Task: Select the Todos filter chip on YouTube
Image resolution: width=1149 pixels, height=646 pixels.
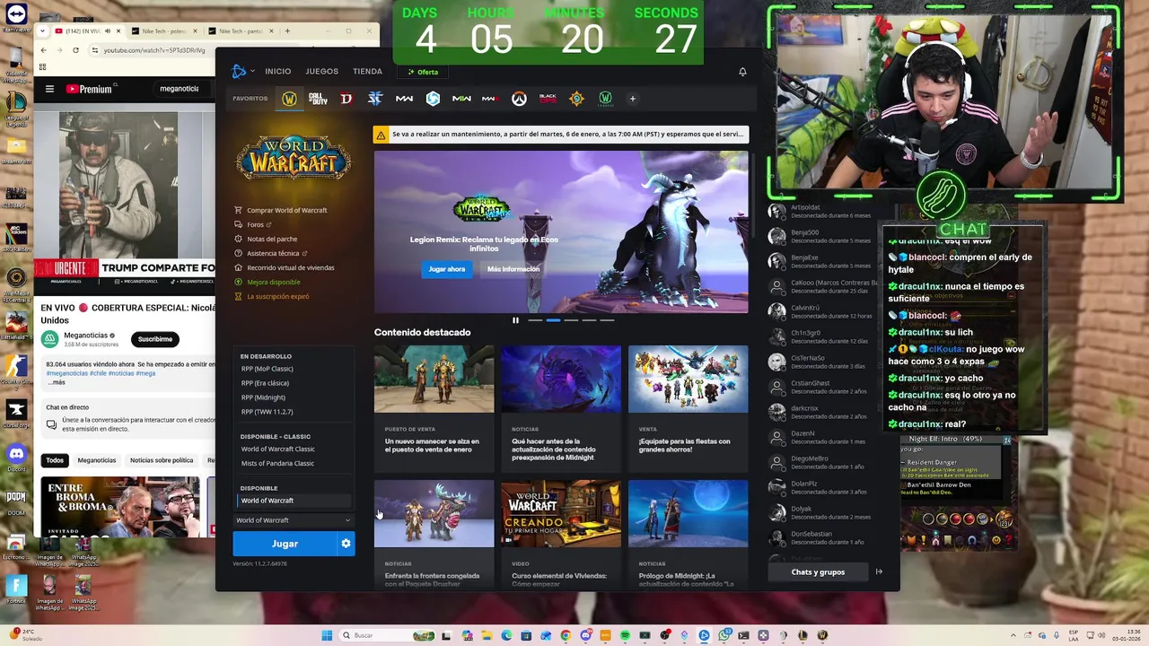Action: pos(55,460)
